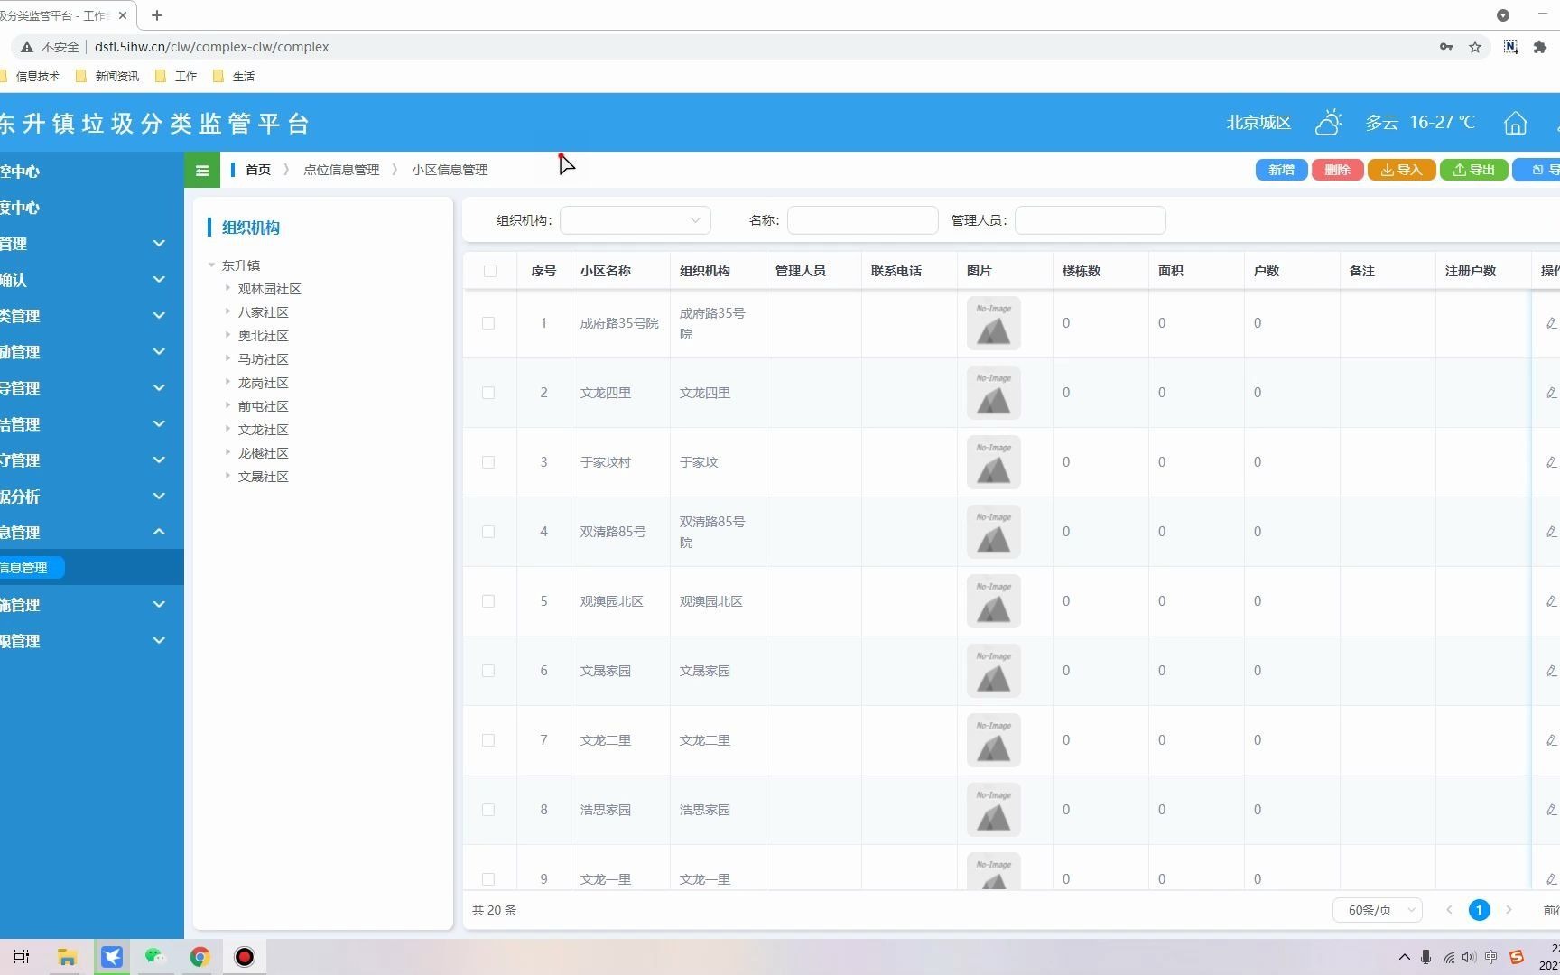Open Chrome from the taskbar
Image resolution: width=1560 pixels, height=975 pixels.
coord(200,956)
